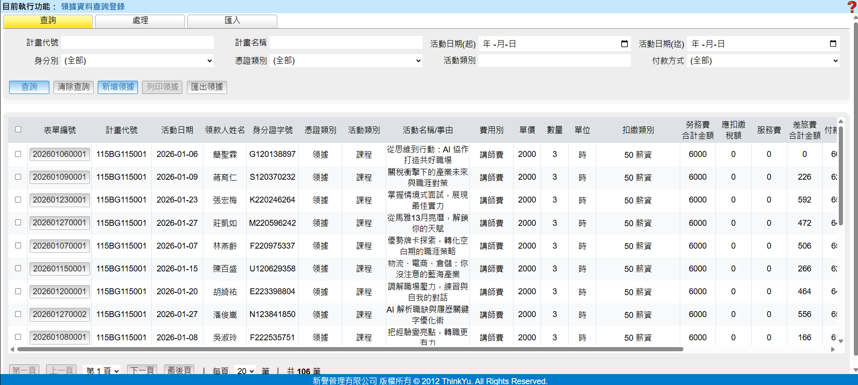Focus the 計畫代號 input field
Image resolution: width=858 pixels, height=385 pixels.
(138, 43)
